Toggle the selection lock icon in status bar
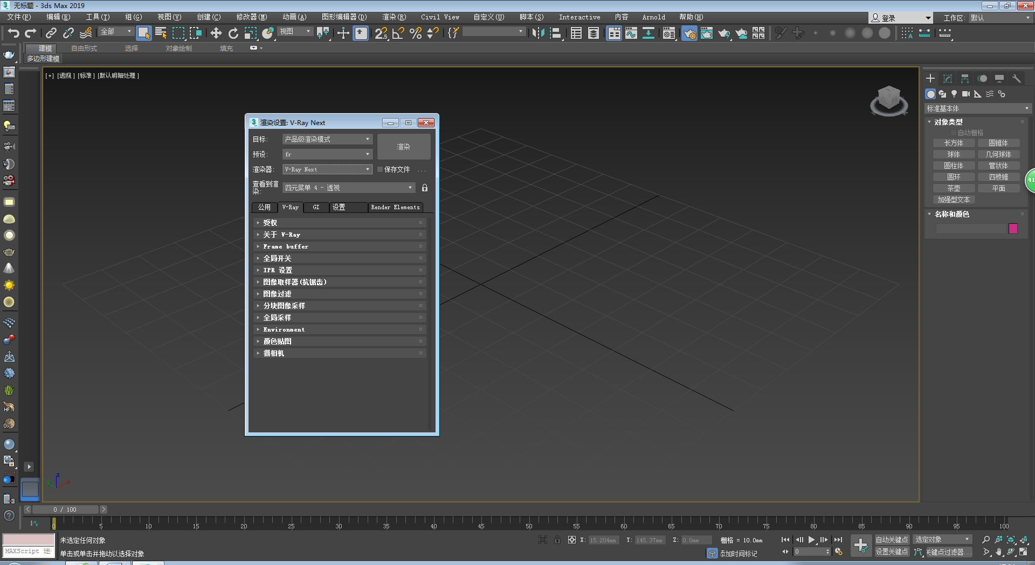The width and height of the screenshot is (1035, 565). click(x=557, y=540)
